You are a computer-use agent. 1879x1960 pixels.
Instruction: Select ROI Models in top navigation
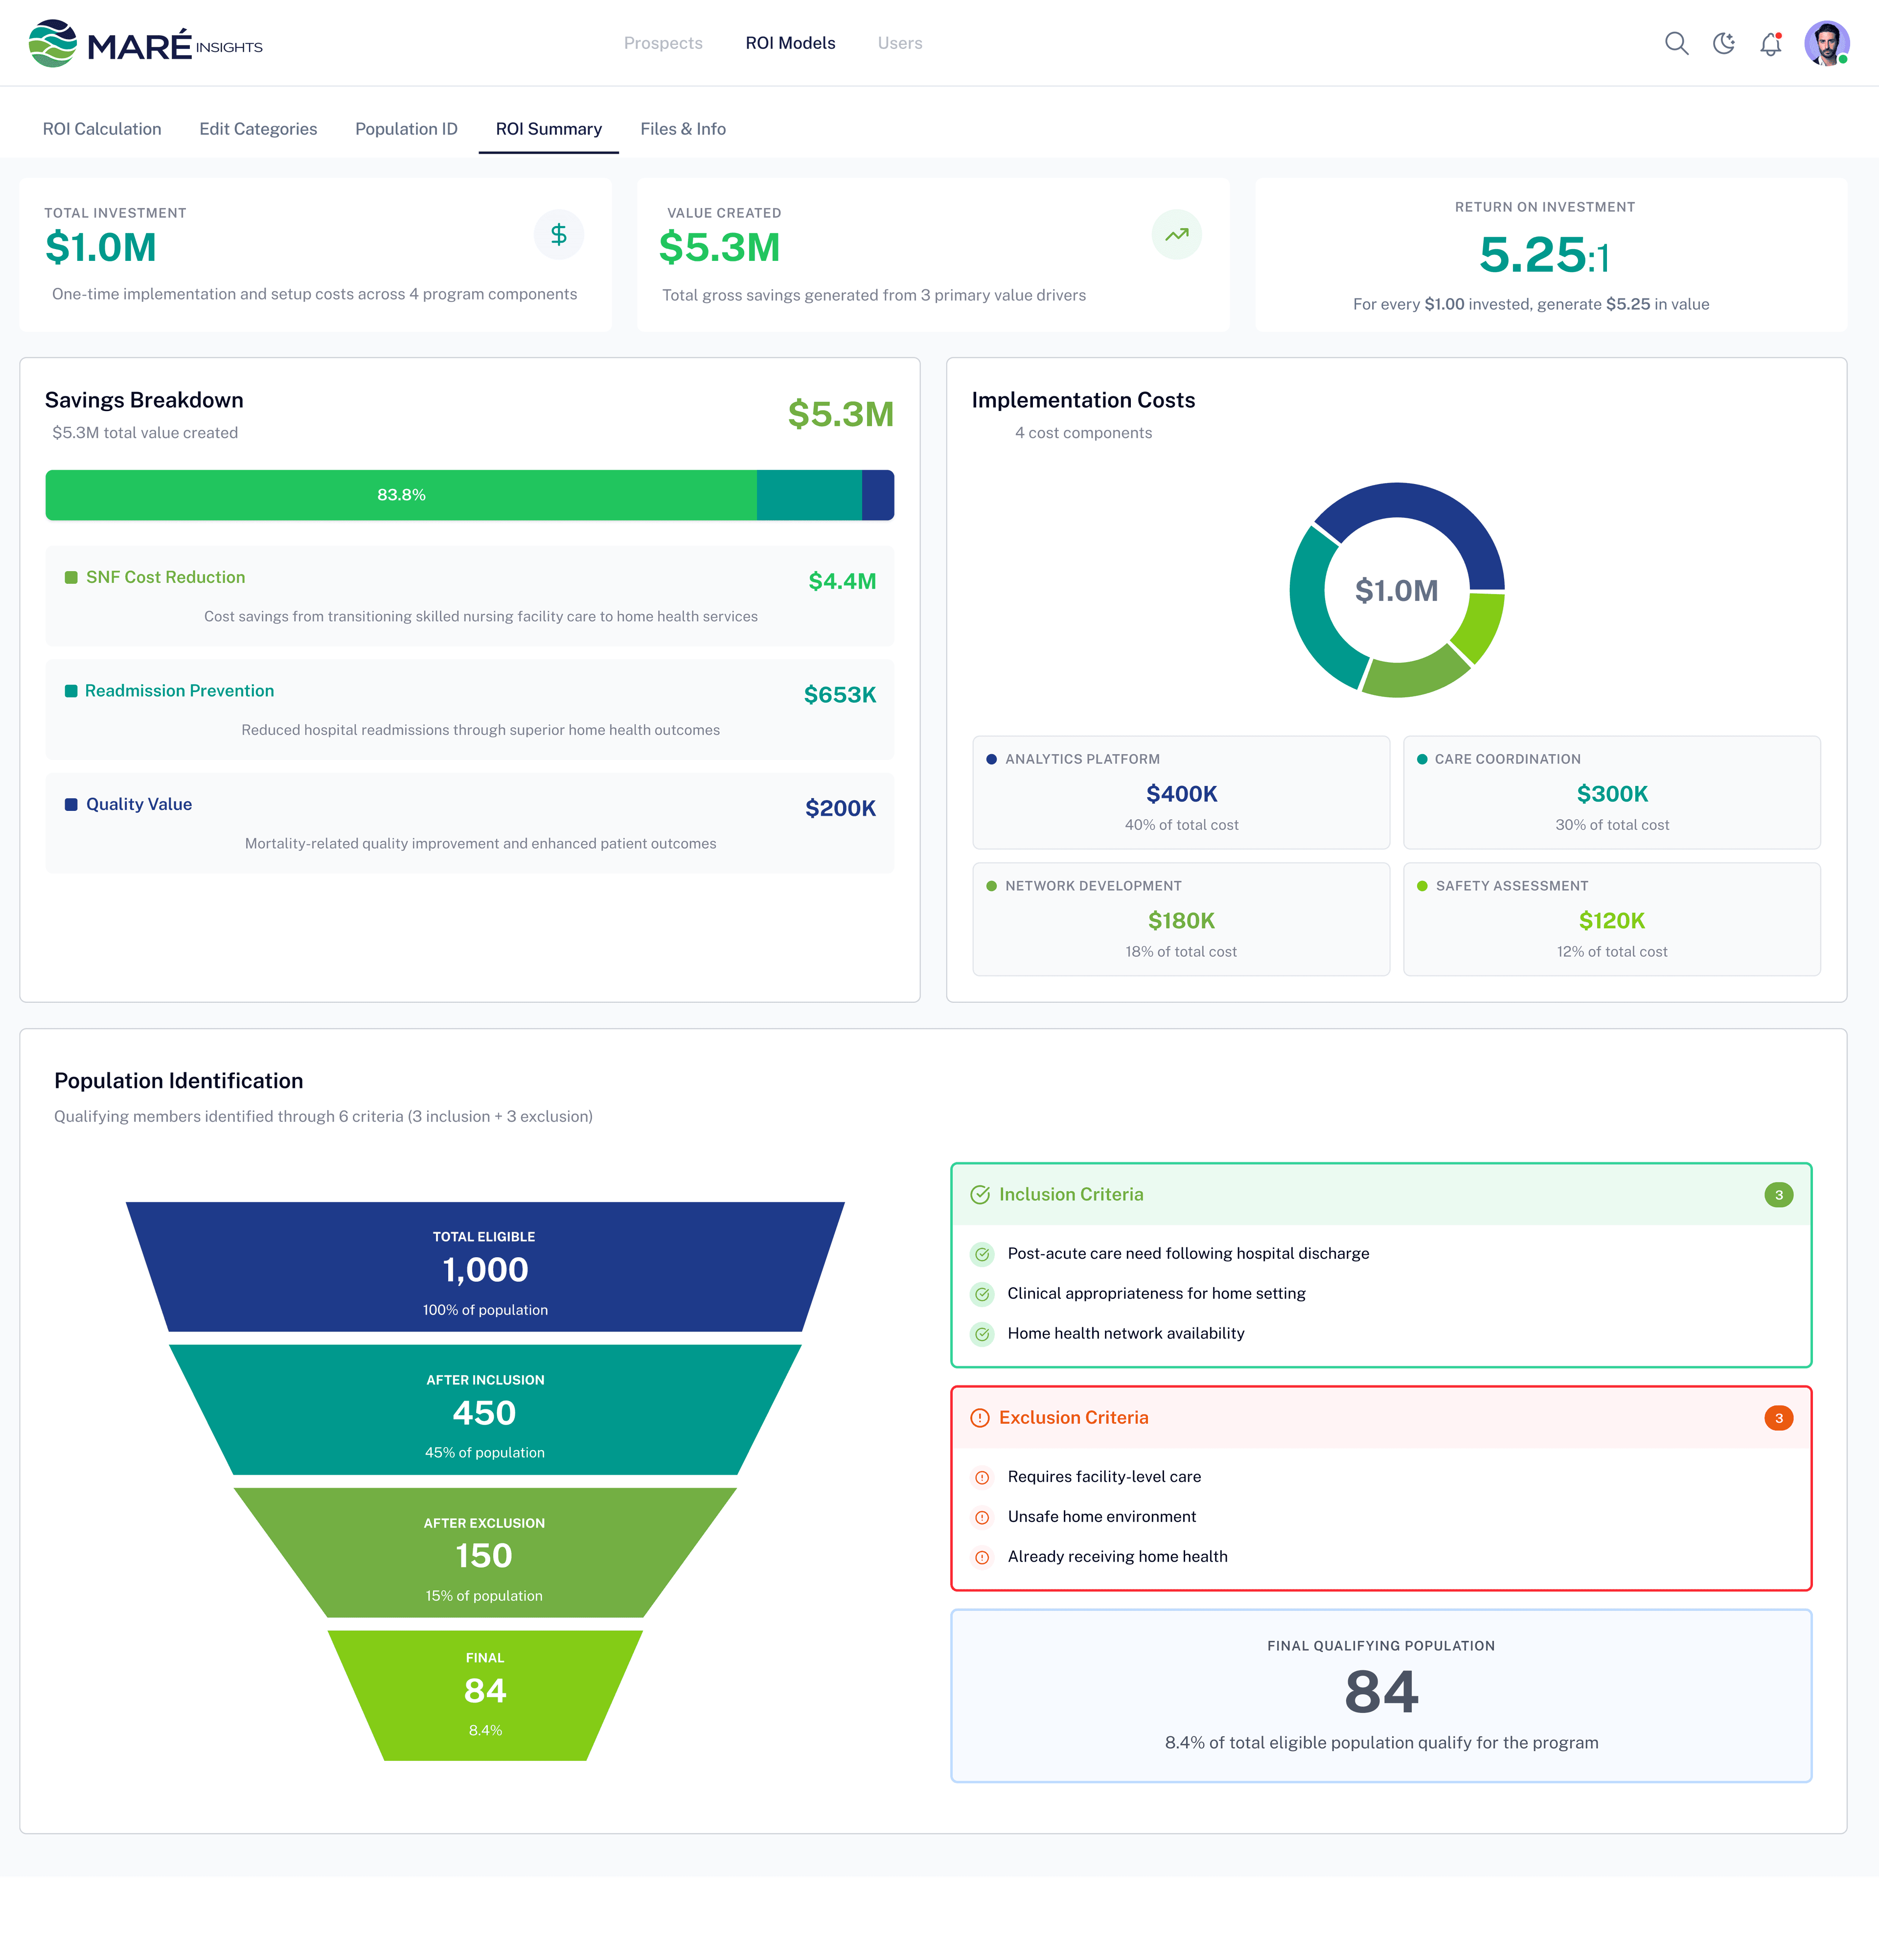[790, 43]
